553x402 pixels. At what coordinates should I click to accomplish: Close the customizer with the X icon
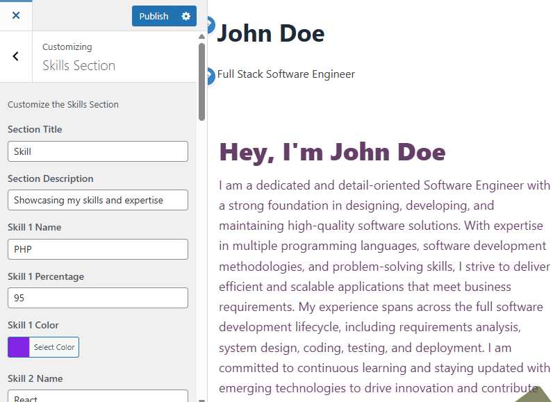(x=16, y=15)
